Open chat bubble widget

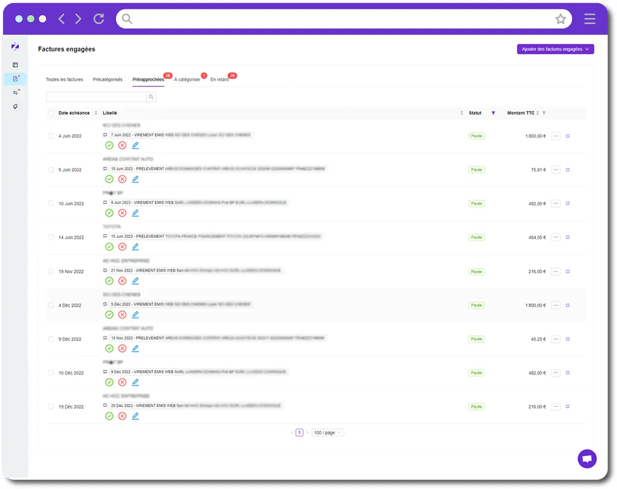587,459
